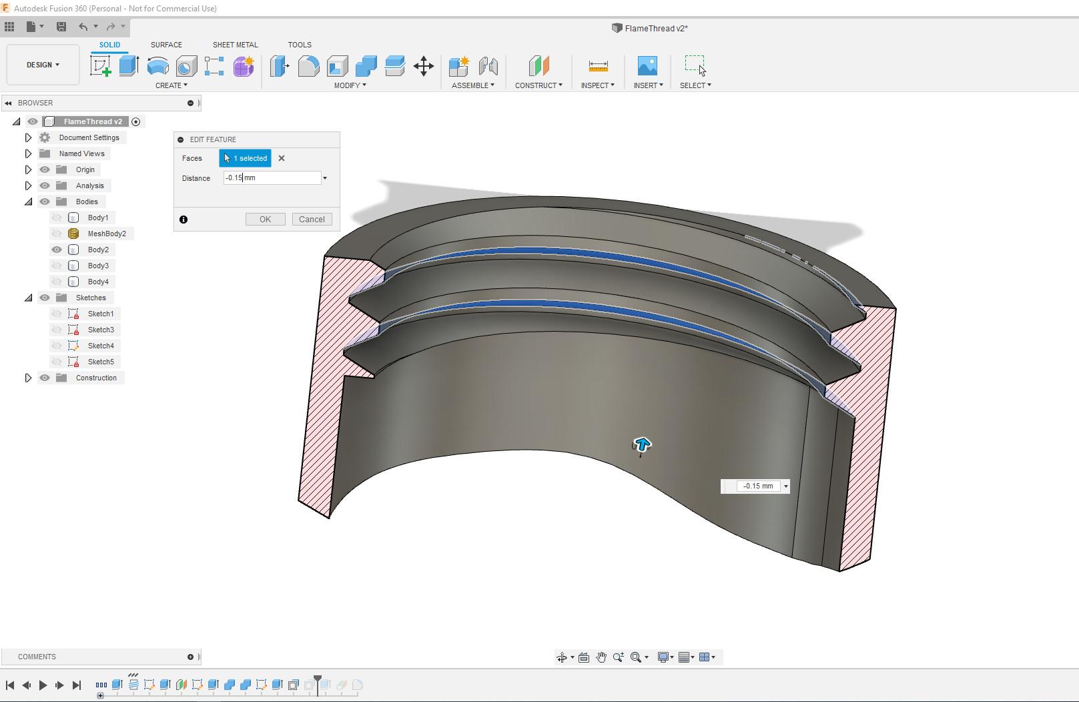Image resolution: width=1079 pixels, height=702 pixels.
Task: Open the Distance field dropdown arrow
Action: (x=325, y=178)
